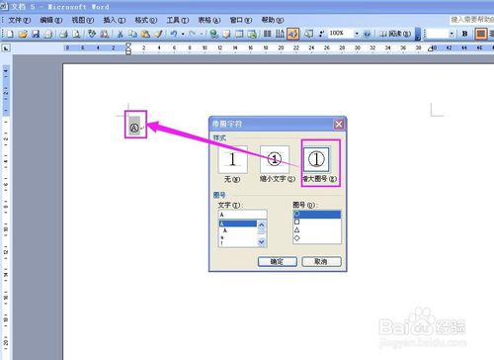The image size is (494, 360).
Task: Click the Open folder toolbar icon
Action: 23,34
